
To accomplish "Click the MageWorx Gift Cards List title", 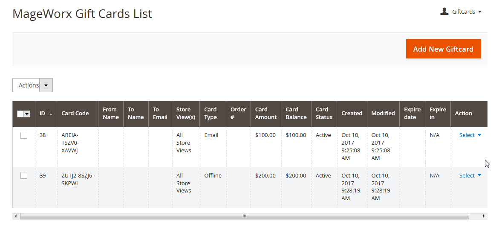I will pos(82,14).
